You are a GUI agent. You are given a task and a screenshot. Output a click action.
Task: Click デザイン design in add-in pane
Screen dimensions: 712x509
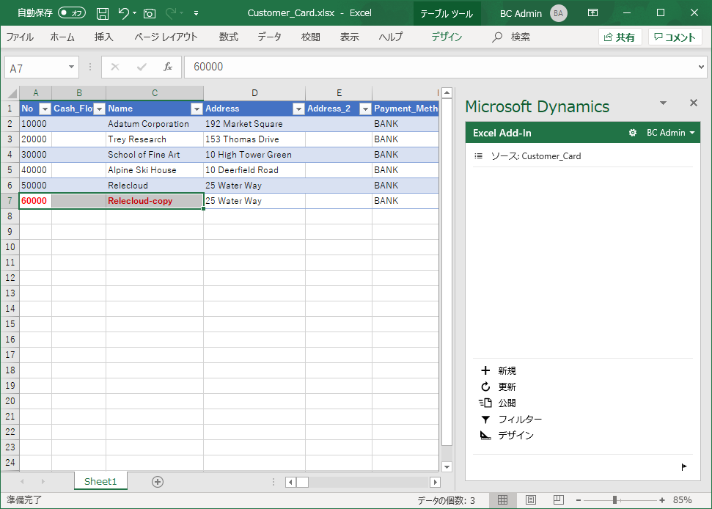click(x=507, y=436)
